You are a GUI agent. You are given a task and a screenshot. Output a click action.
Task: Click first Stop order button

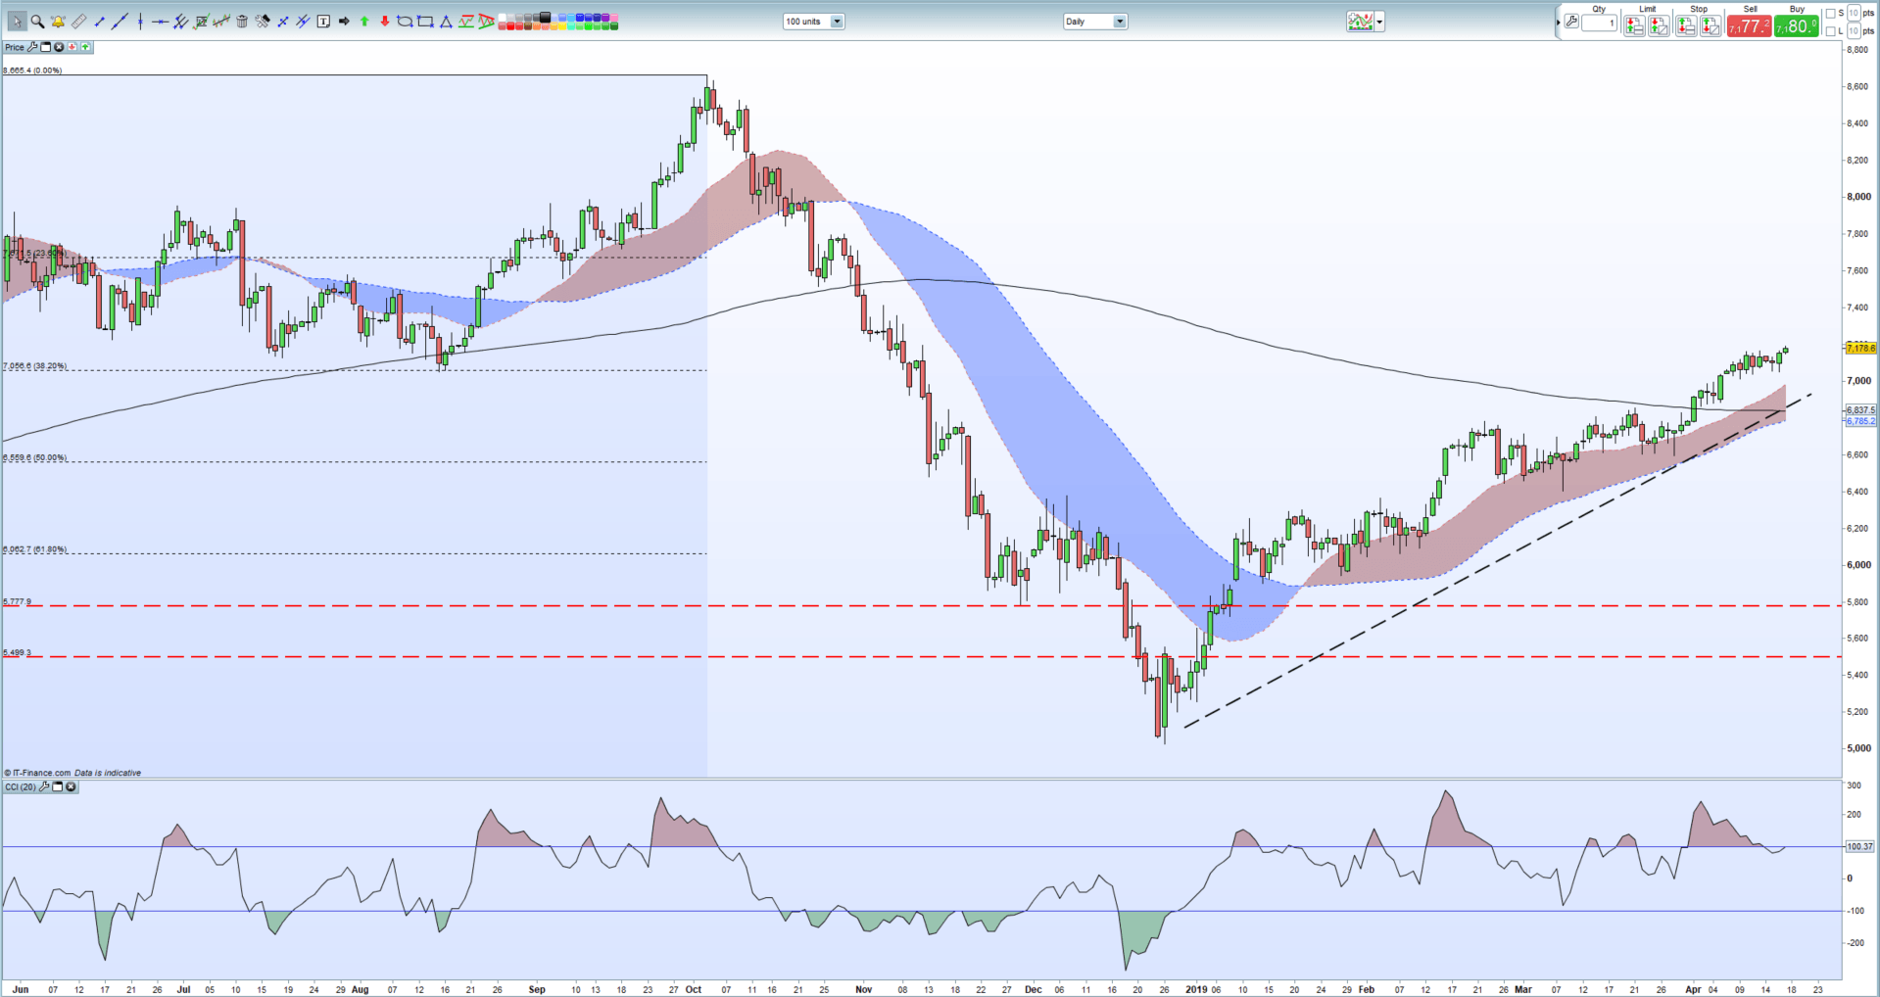pyautogui.click(x=1686, y=26)
